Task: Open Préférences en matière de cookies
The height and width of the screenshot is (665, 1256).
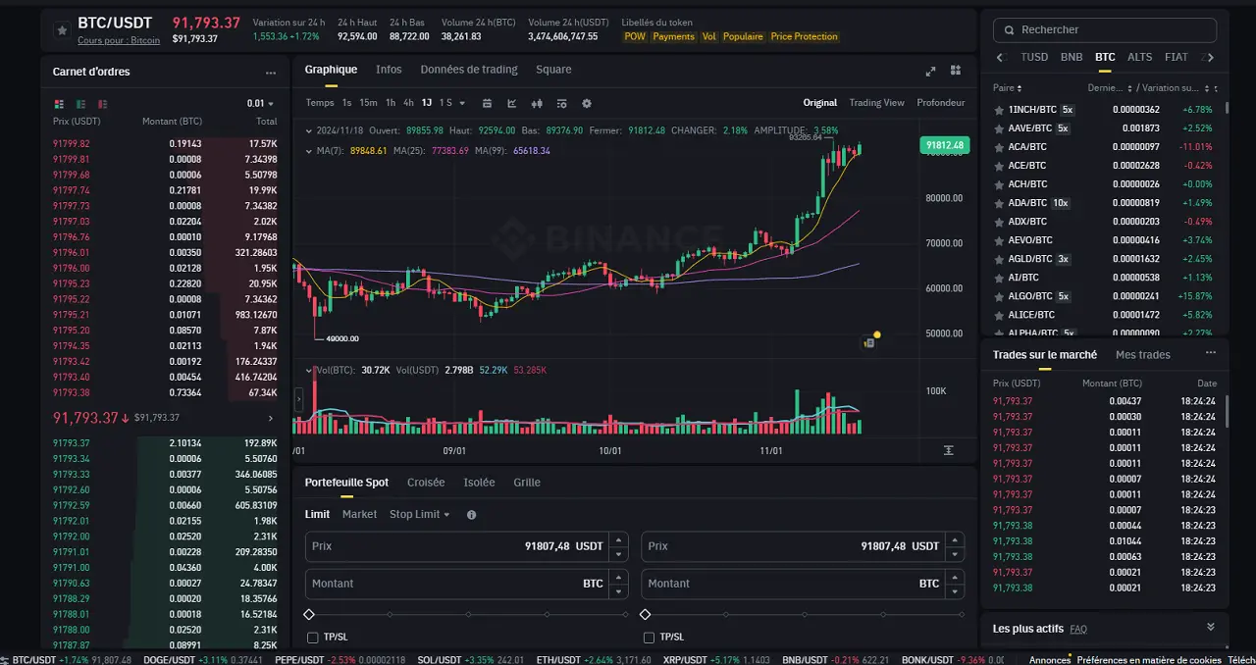Action: coord(1149,660)
